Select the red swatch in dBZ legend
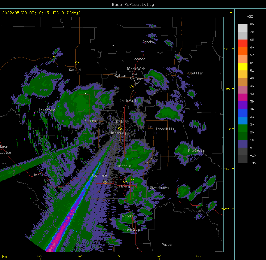Viewport: 266px width, 260px height. click(243, 44)
